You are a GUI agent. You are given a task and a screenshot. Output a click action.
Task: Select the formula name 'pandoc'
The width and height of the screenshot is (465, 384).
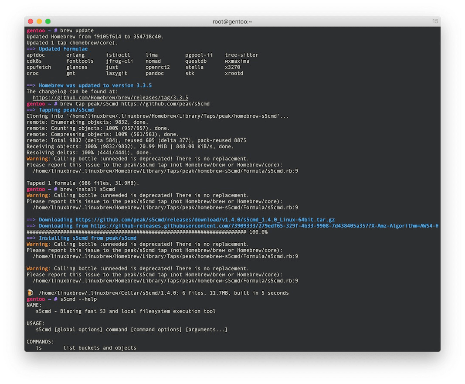coord(155,73)
